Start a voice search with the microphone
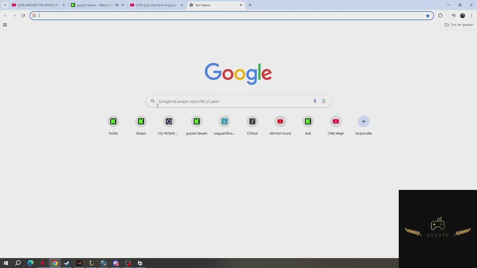 coord(315,101)
